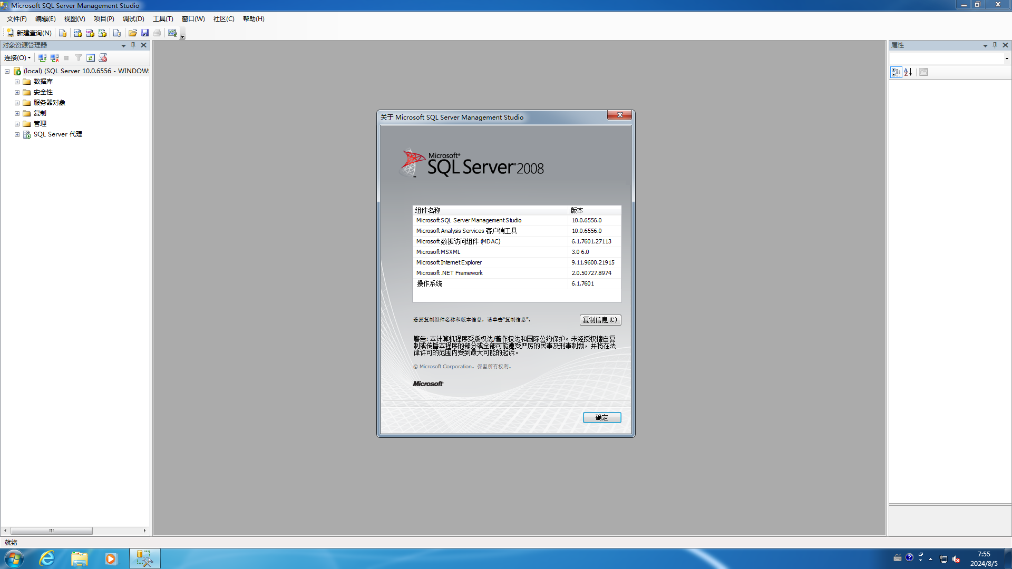Image resolution: width=1012 pixels, height=569 pixels.
Task: Click the Connect Object Explorer icon
Action: coord(42,57)
